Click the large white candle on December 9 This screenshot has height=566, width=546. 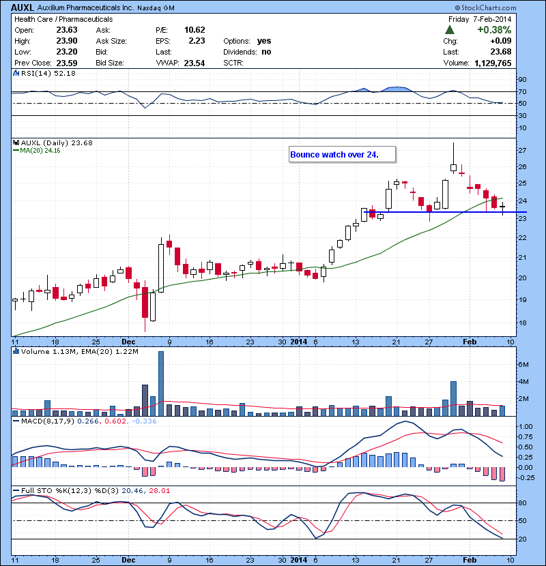tap(161, 266)
